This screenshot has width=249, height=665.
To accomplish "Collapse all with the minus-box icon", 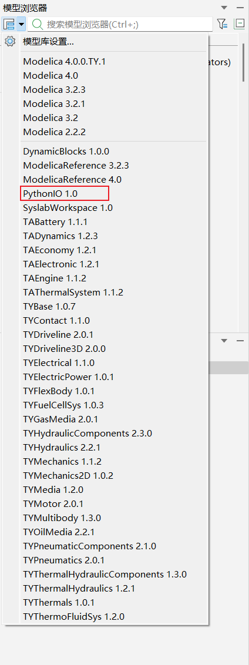I will (x=239, y=24).
